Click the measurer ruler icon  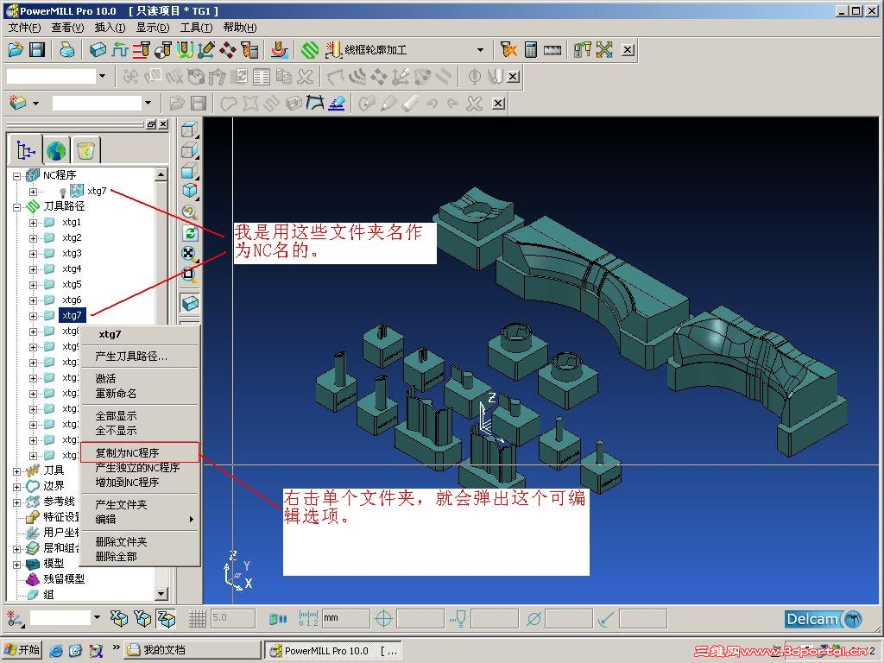pos(552,50)
